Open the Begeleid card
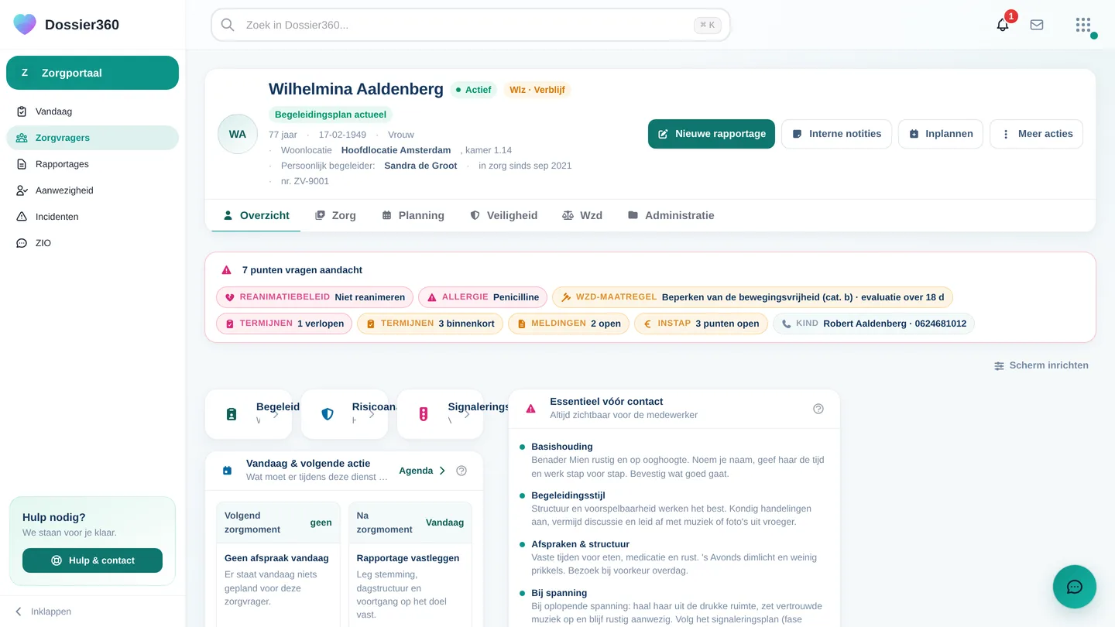The image size is (1115, 627). (249, 414)
